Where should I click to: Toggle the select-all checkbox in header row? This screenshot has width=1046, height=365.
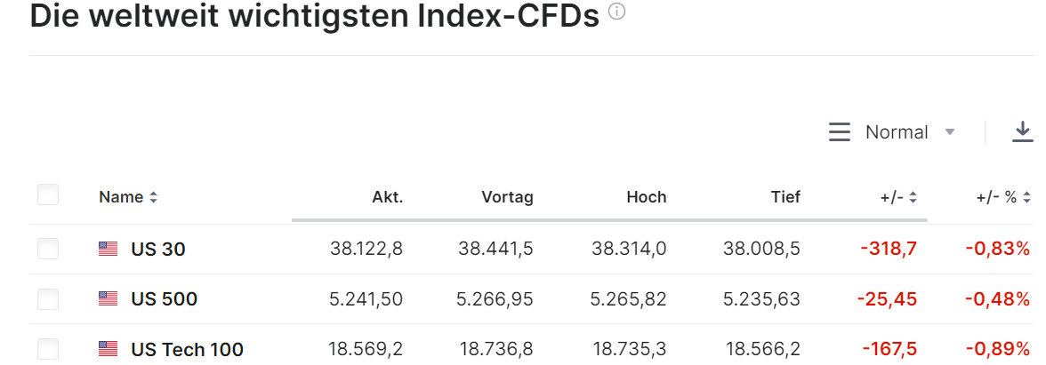[48, 195]
